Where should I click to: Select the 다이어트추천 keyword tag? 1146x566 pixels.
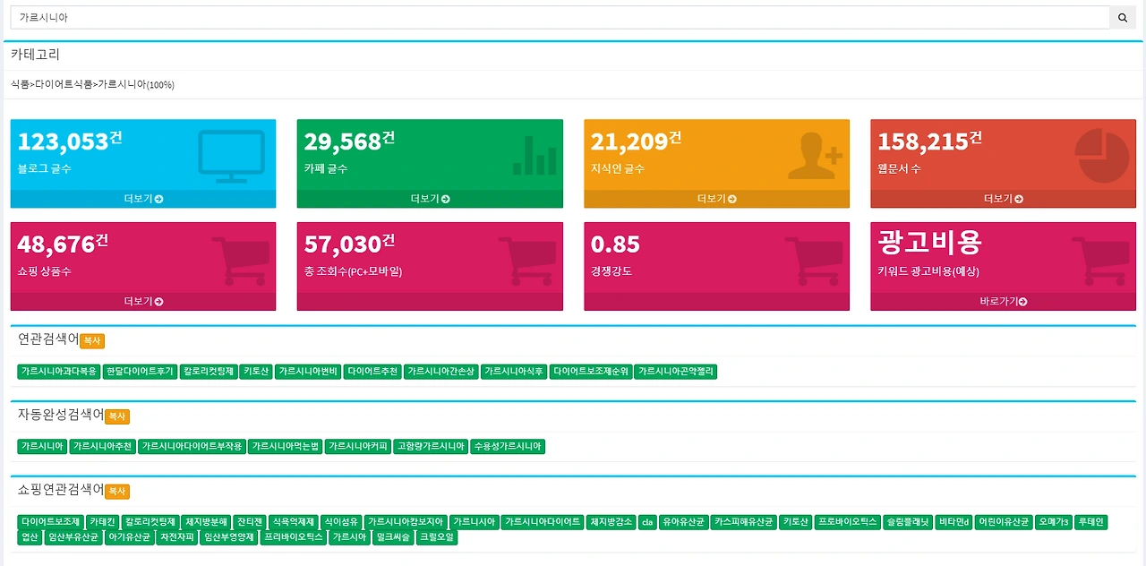click(x=372, y=372)
